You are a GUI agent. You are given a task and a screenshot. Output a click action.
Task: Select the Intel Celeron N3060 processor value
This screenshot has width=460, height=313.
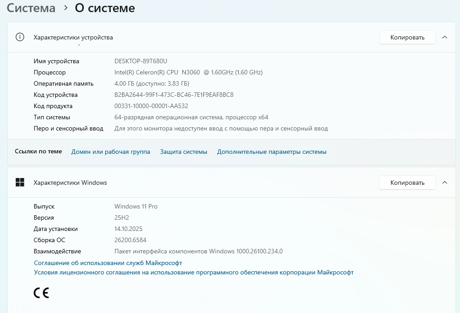pos(188,72)
